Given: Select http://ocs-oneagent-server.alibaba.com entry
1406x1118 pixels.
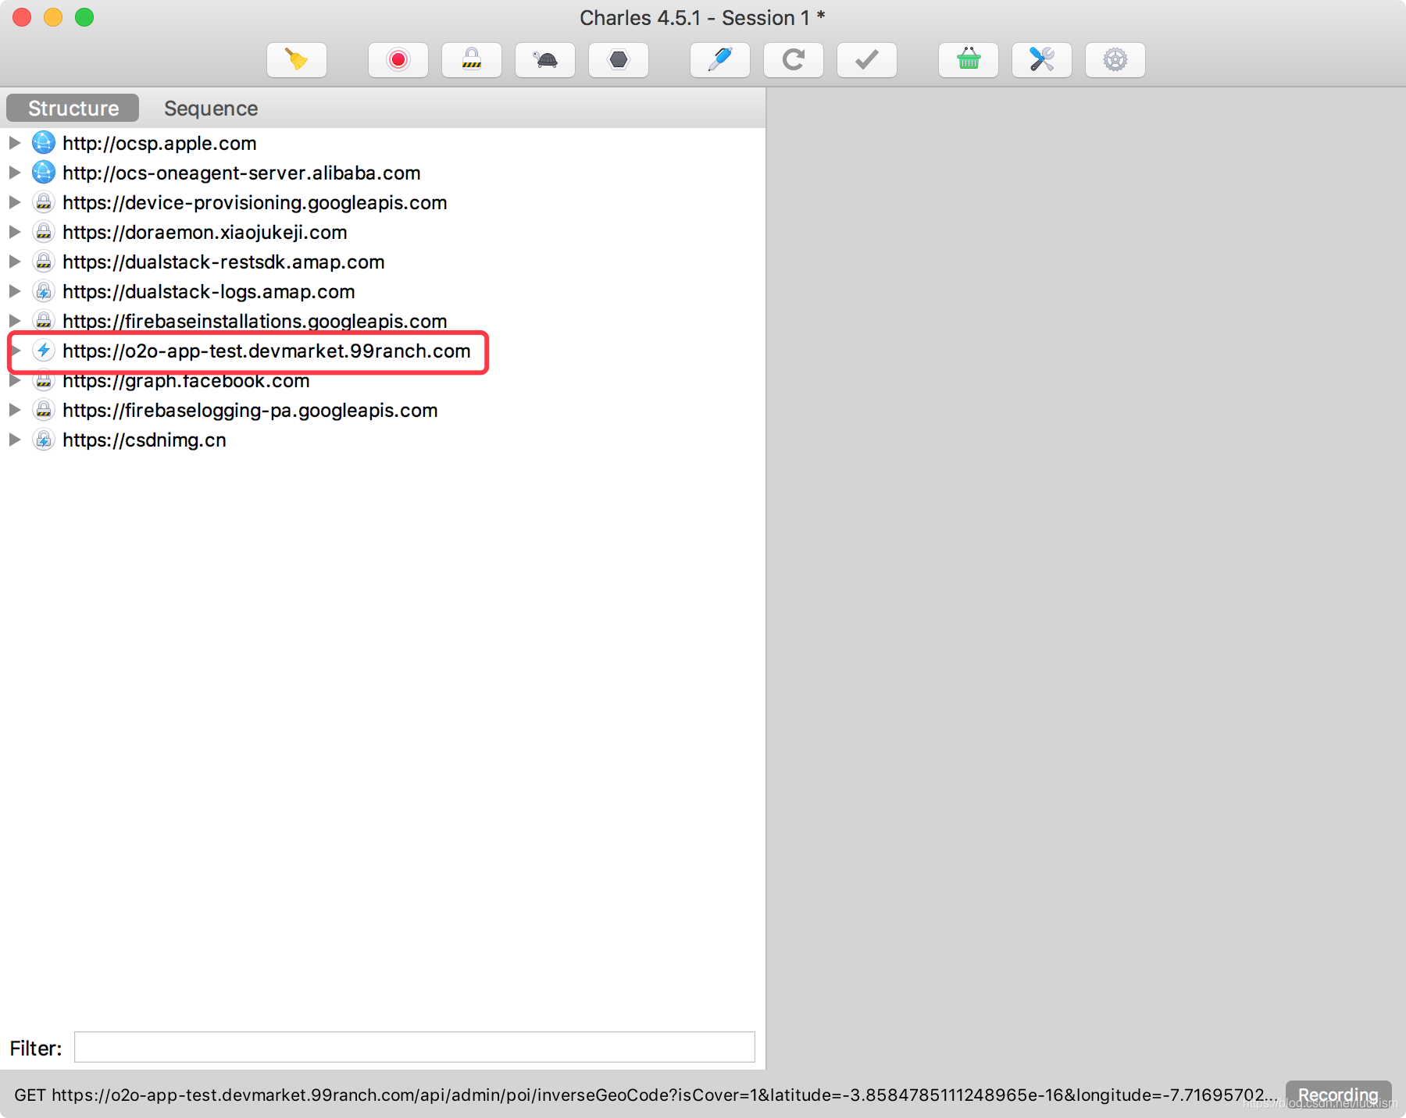Looking at the screenshot, I should click(x=241, y=173).
